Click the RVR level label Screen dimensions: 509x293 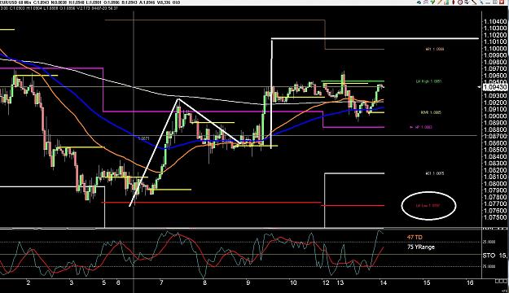pos(431,112)
